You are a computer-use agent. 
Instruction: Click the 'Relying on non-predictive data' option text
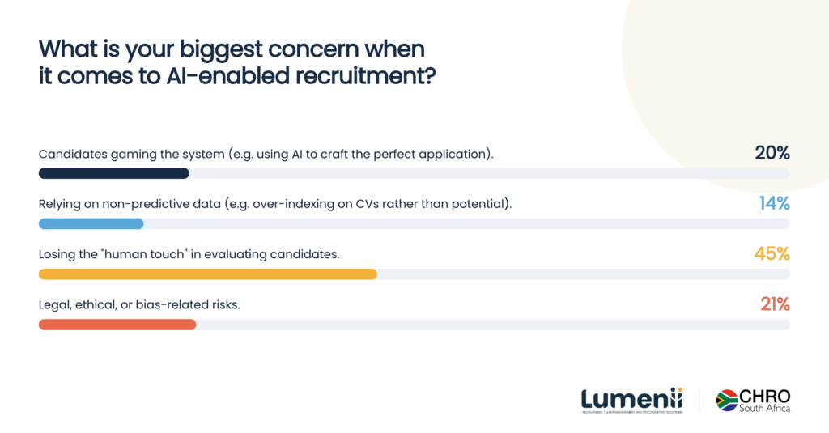(x=275, y=204)
